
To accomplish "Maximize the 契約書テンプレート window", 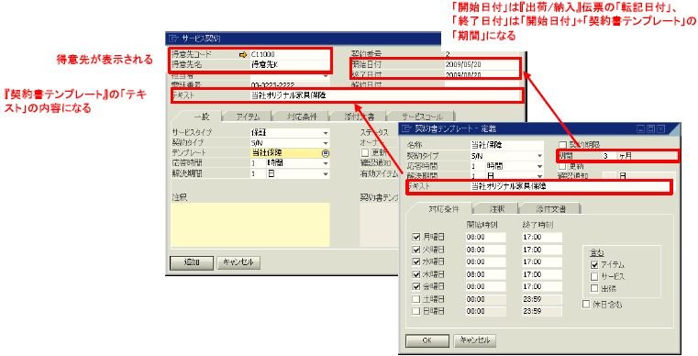I will coord(650,128).
